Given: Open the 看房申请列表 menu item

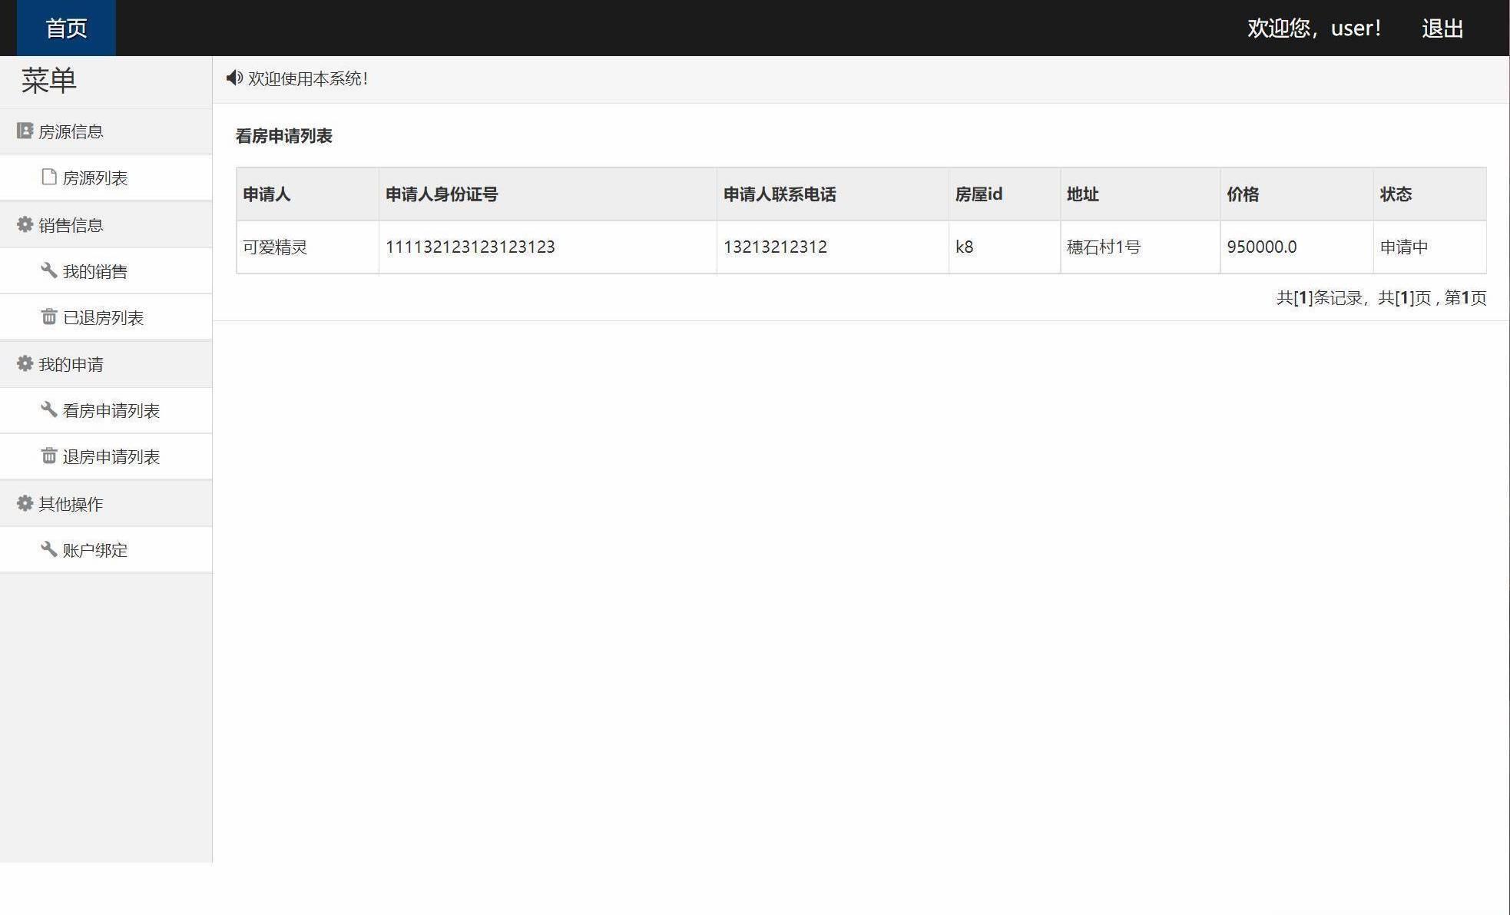Looking at the screenshot, I should (106, 410).
